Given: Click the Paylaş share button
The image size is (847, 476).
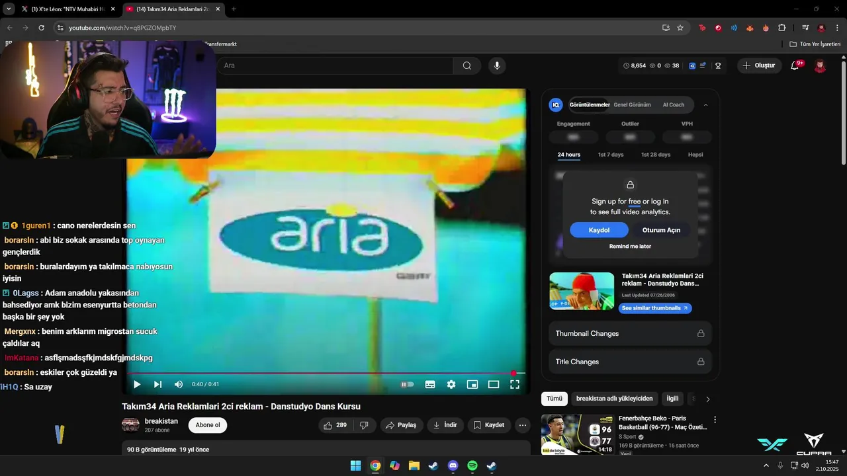Looking at the screenshot, I should (x=401, y=425).
